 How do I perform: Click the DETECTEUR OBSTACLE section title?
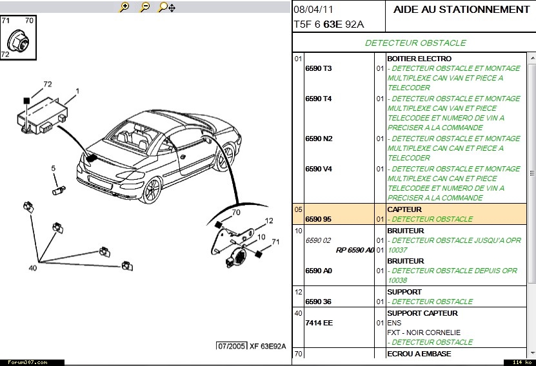[x=415, y=43]
